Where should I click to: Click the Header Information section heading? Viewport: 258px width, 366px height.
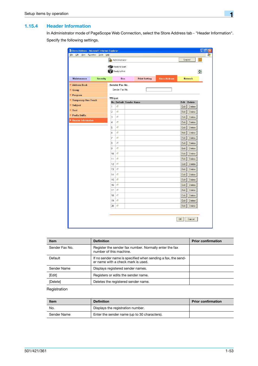[69, 26]
